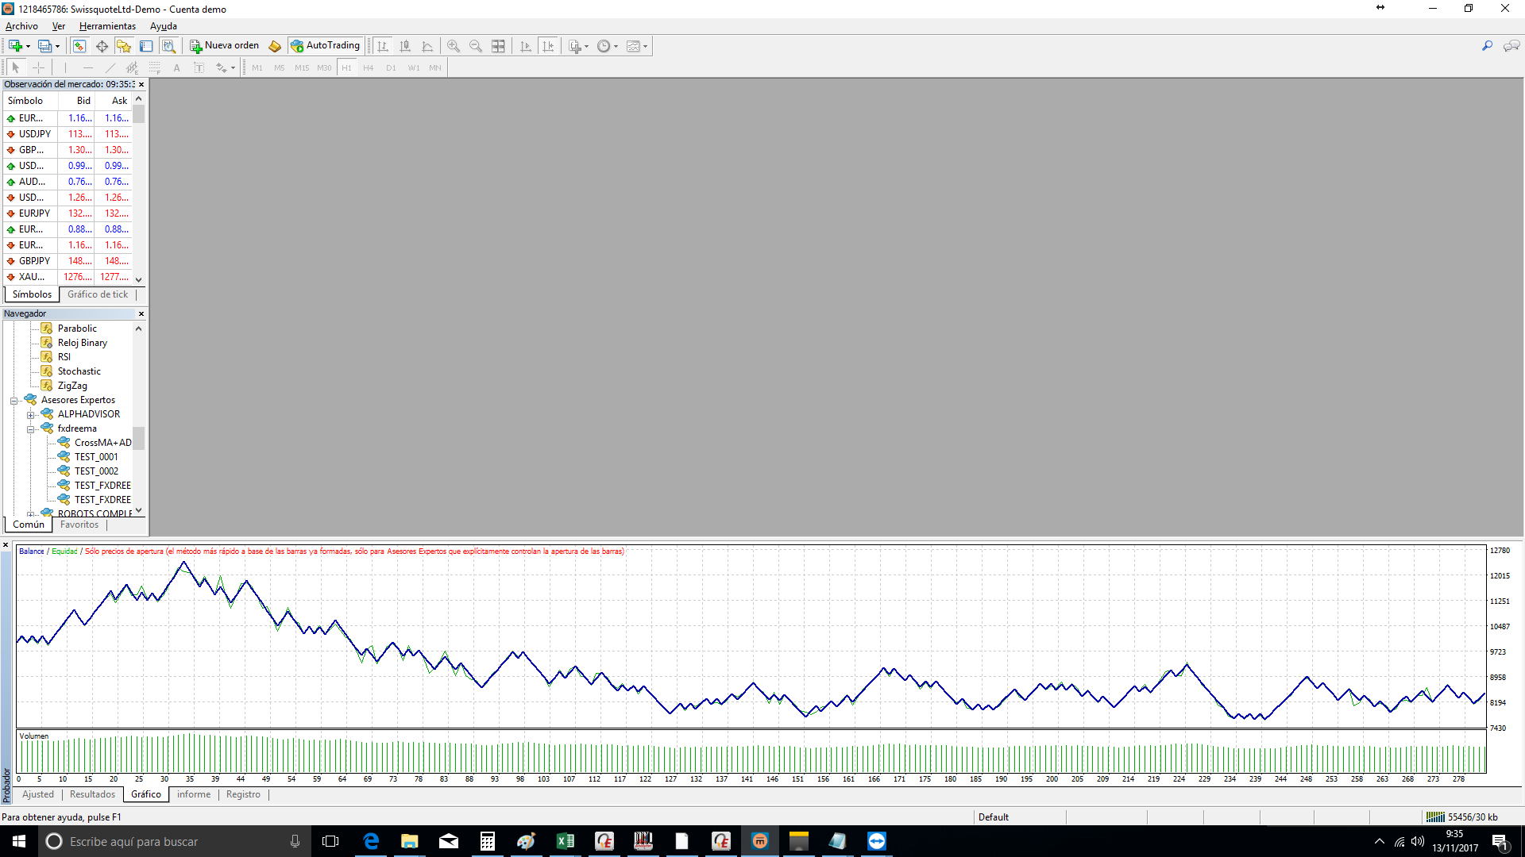Click the Market Watch scrollbar down arrow
The height and width of the screenshot is (857, 1525).
pyautogui.click(x=139, y=279)
